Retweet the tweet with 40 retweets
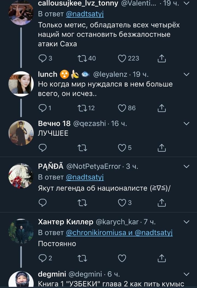Viewport: 197px width, 288px height. (x=82, y=58)
